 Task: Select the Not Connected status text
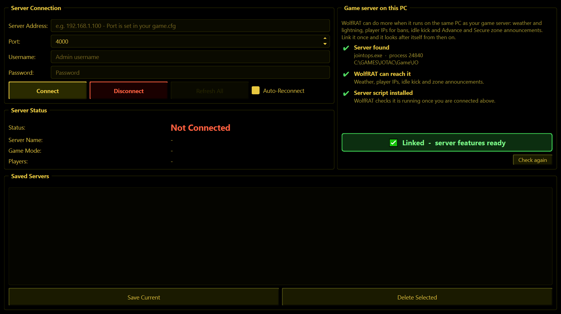pos(201,128)
